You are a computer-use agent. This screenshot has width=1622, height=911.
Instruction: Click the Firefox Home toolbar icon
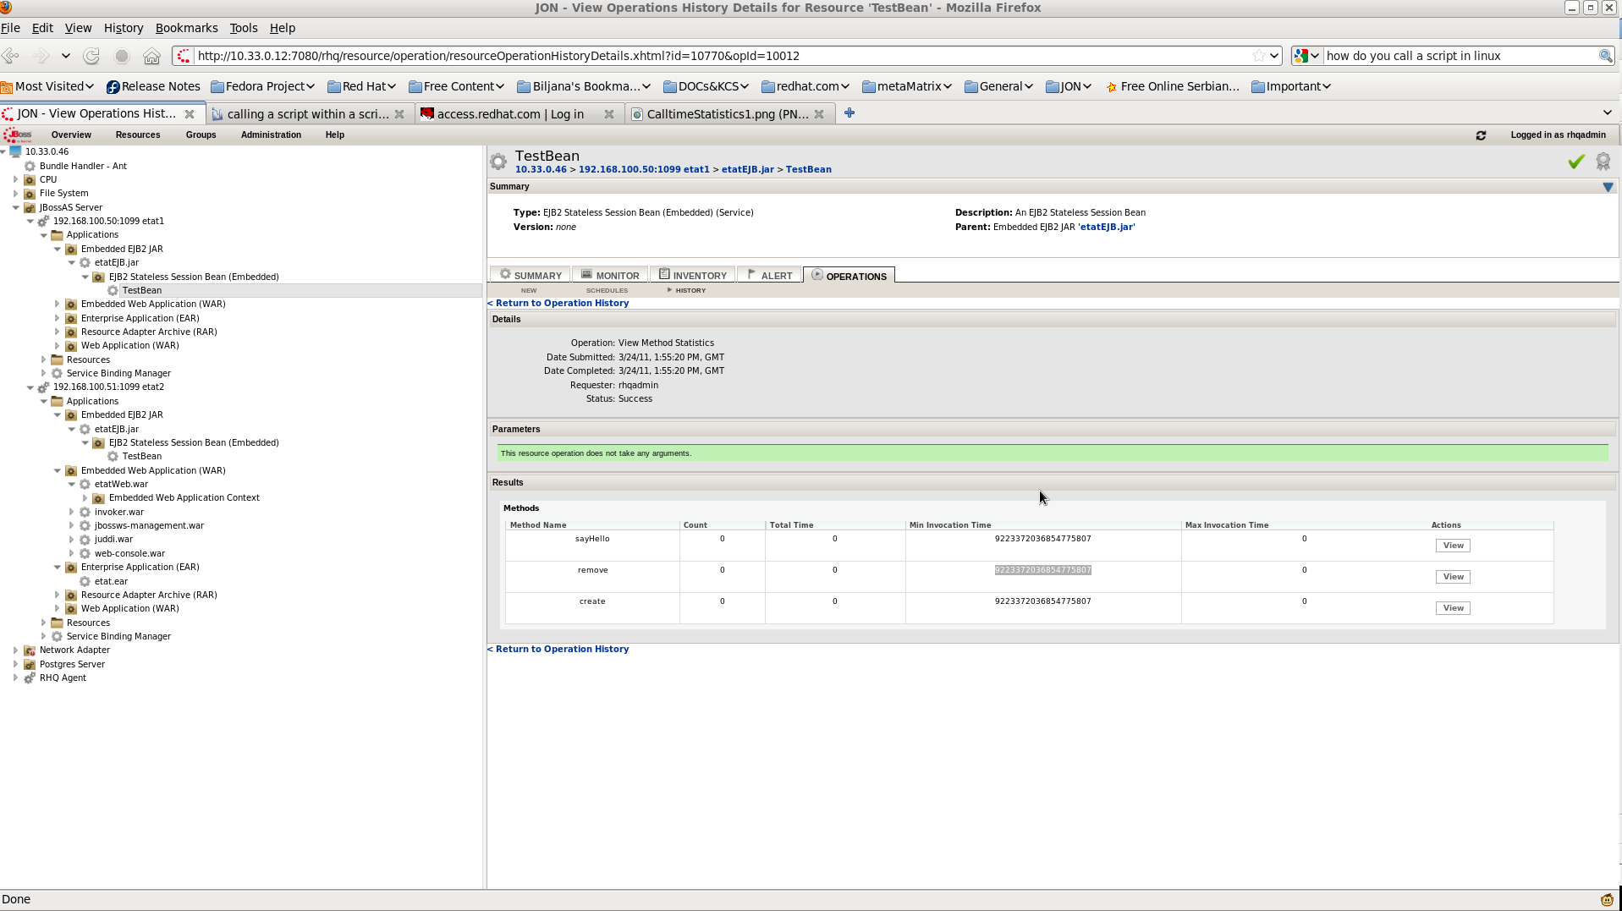pyautogui.click(x=151, y=56)
